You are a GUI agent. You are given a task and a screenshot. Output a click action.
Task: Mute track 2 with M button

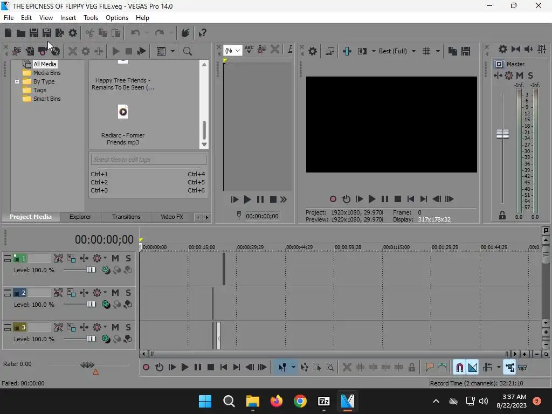pyautogui.click(x=115, y=293)
